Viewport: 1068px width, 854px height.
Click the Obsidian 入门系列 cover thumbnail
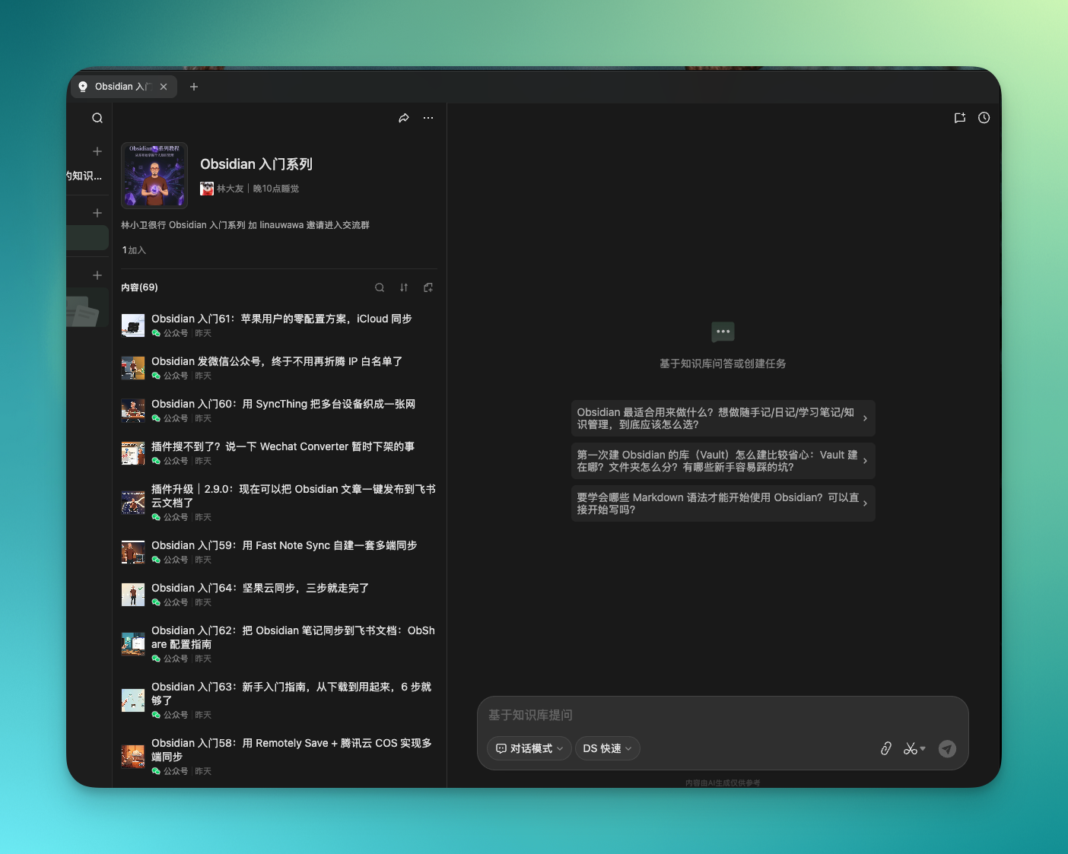click(x=154, y=176)
